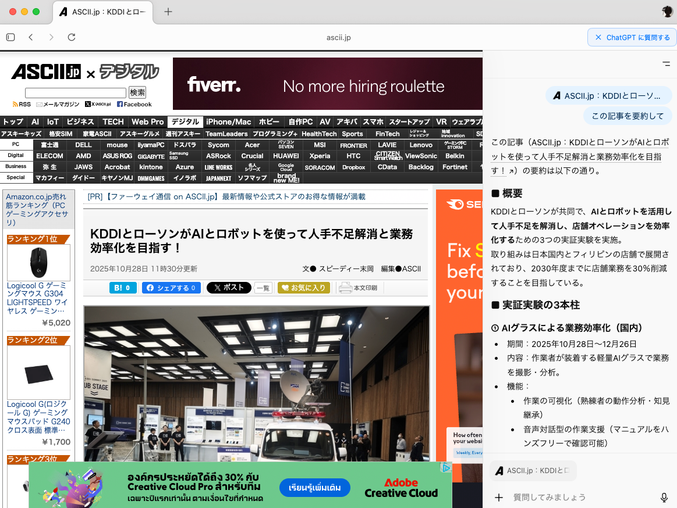The width and height of the screenshot is (677, 508).
Task: Open the トップ navigation tab
Action: point(13,122)
